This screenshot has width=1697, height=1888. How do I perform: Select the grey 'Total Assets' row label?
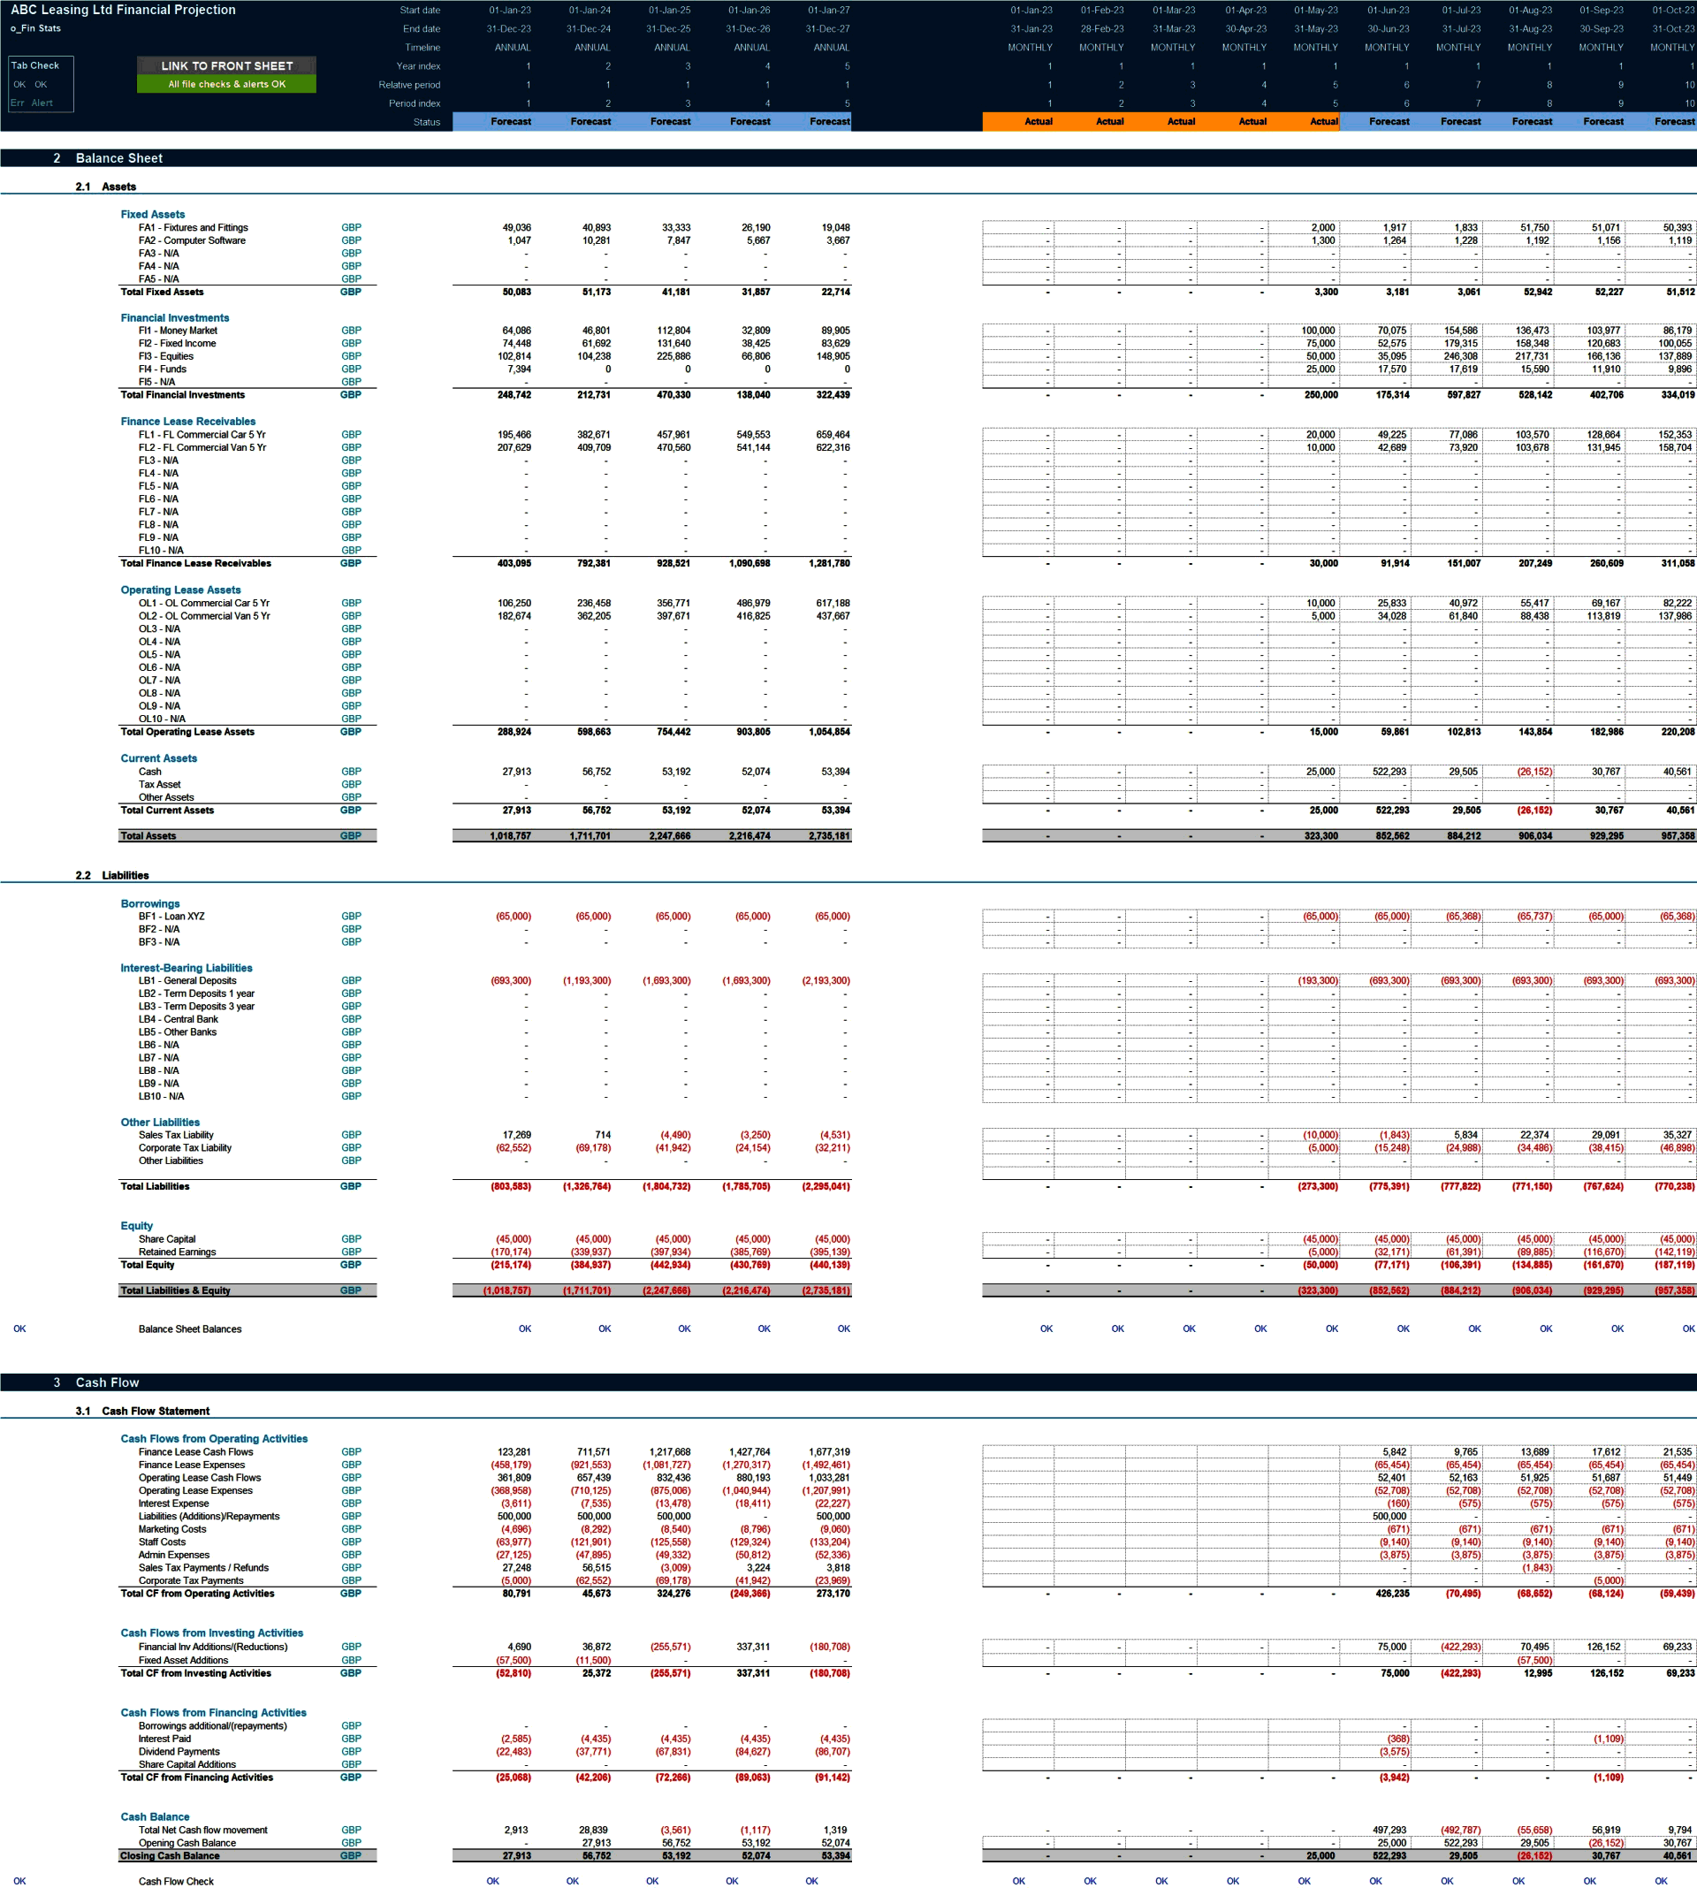pos(148,835)
